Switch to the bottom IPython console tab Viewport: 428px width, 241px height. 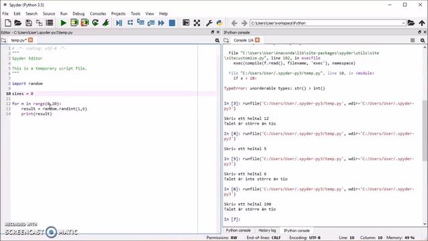pos(296,230)
